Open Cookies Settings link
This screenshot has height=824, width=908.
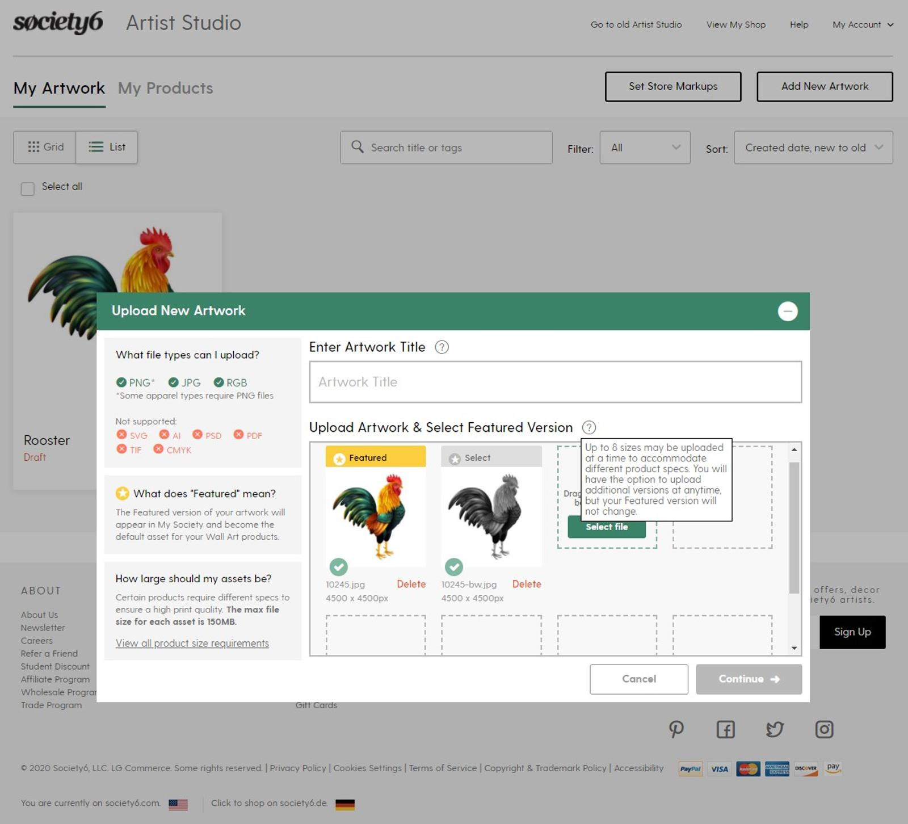[x=367, y=768]
